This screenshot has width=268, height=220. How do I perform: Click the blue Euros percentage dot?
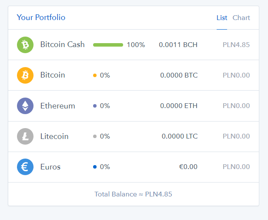pos(95,167)
